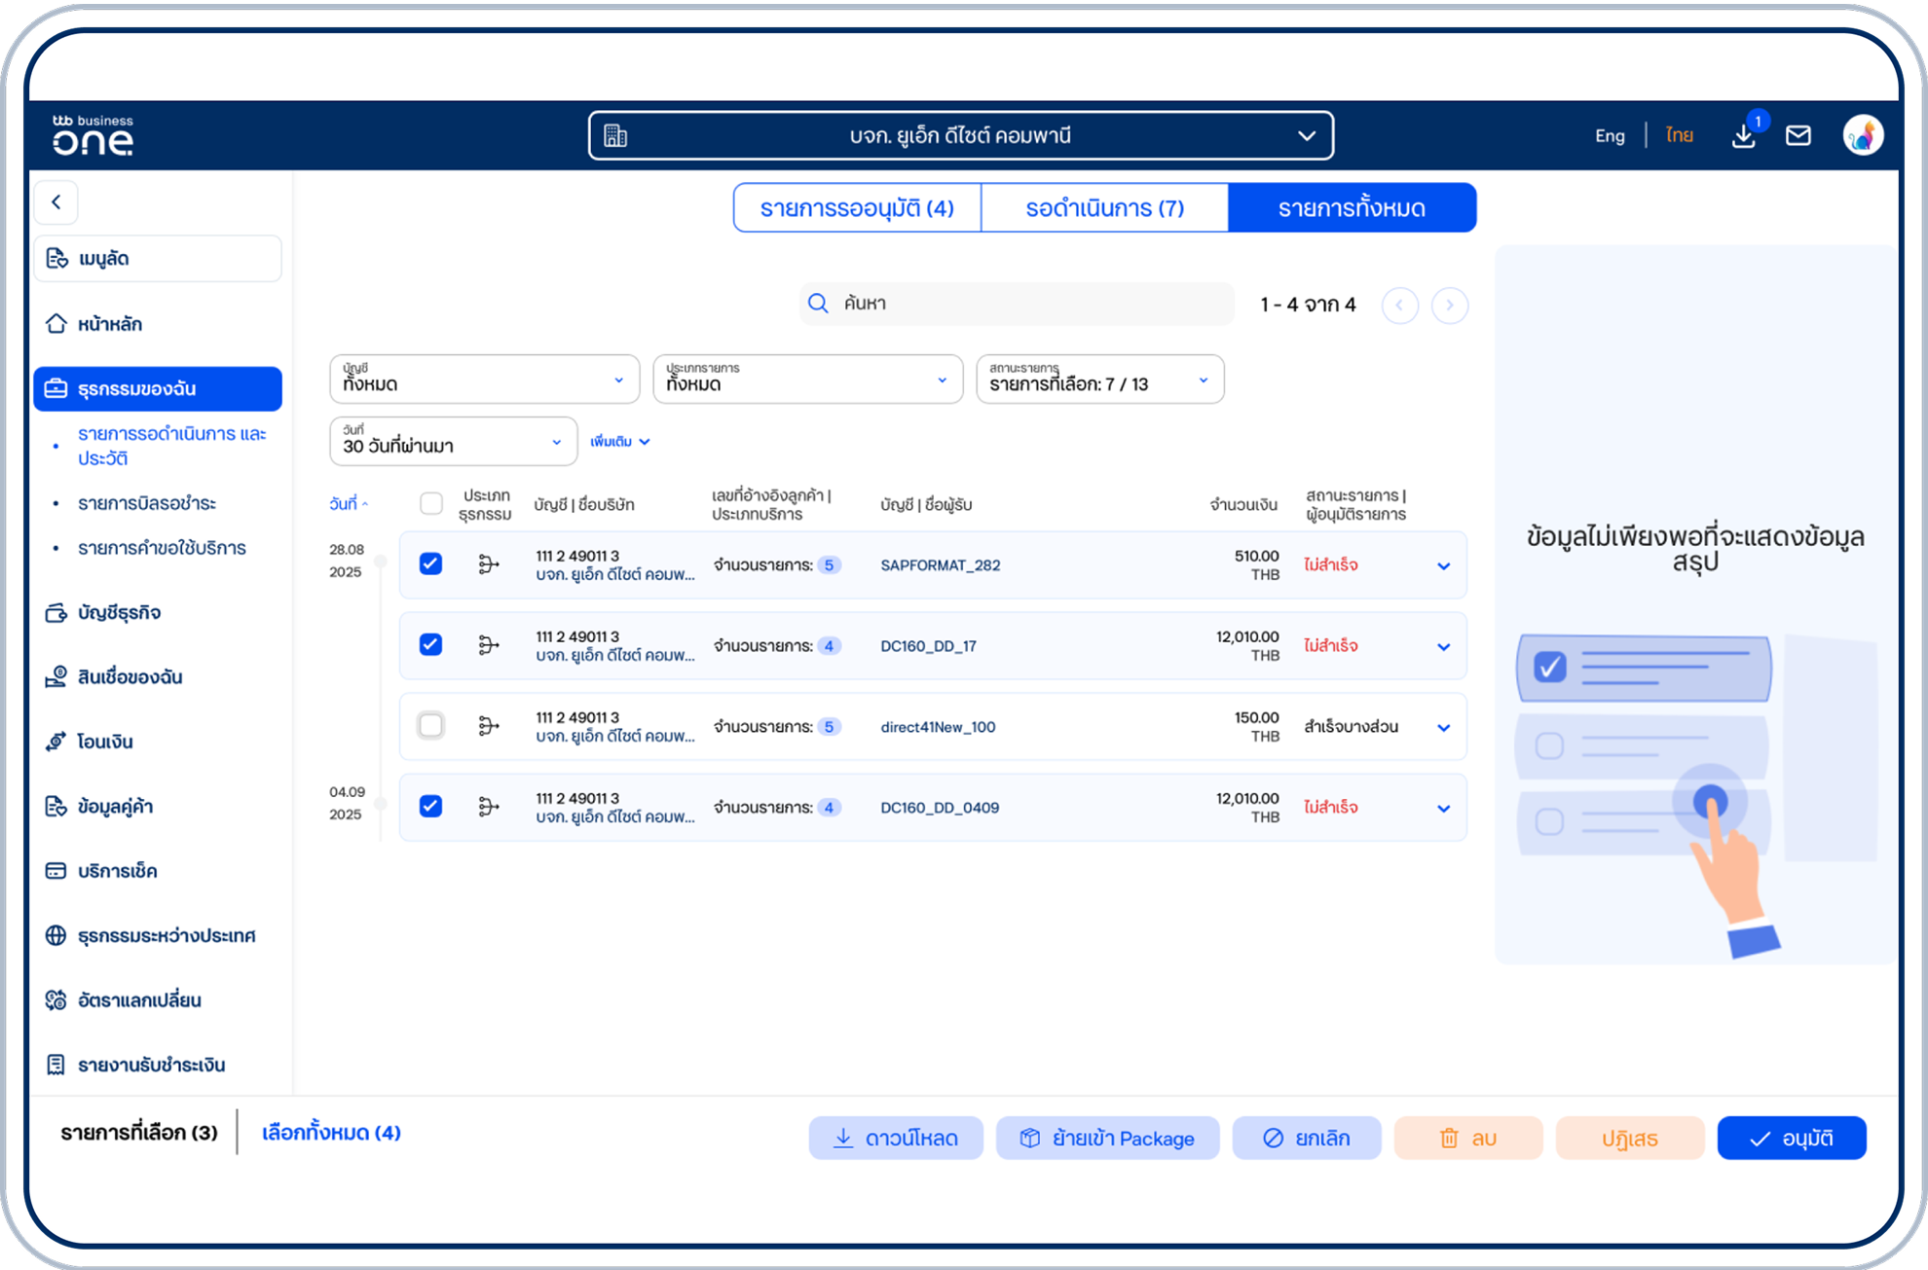Click transaction type icon in SAPFORMAT_282 row
The width and height of the screenshot is (1928, 1270).
click(489, 564)
